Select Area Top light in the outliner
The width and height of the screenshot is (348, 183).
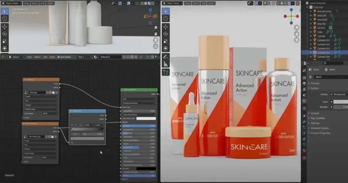[321, 24]
